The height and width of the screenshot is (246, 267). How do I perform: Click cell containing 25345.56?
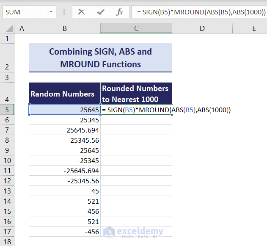click(65, 140)
